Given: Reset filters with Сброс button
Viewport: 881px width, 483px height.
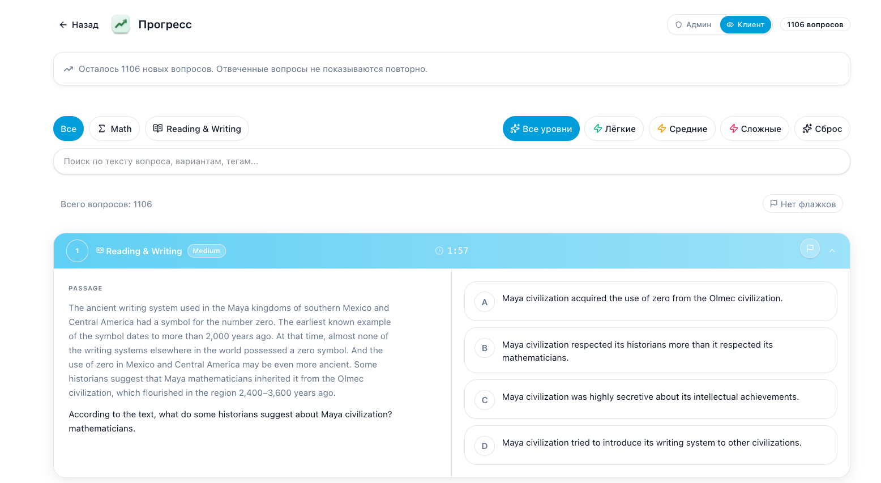Looking at the screenshot, I should pos(822,129).
